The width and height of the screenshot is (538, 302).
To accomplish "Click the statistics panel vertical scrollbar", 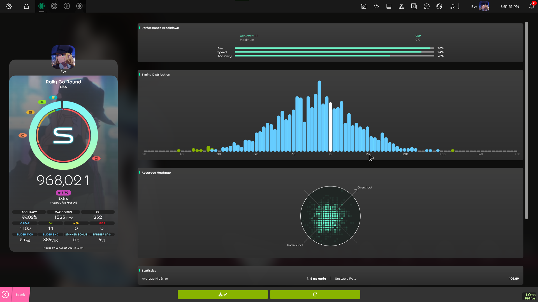I will (x=526, y=120).
